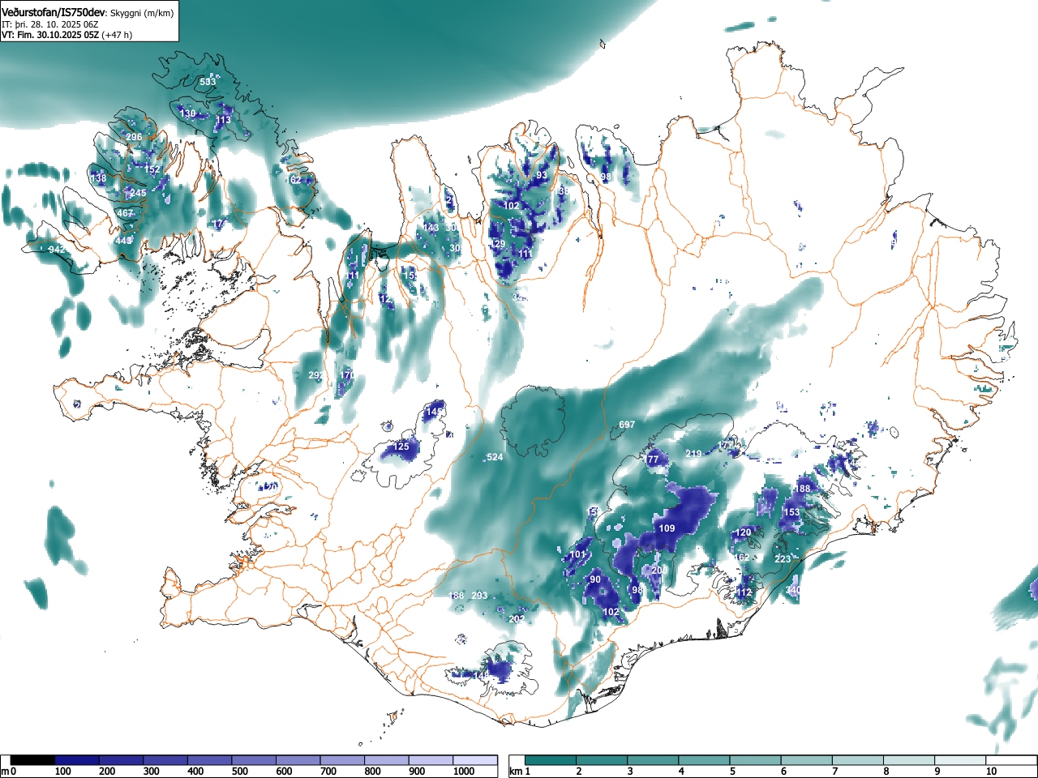Click the 109 value on Vatnajökull fog patch

[667, 528]
